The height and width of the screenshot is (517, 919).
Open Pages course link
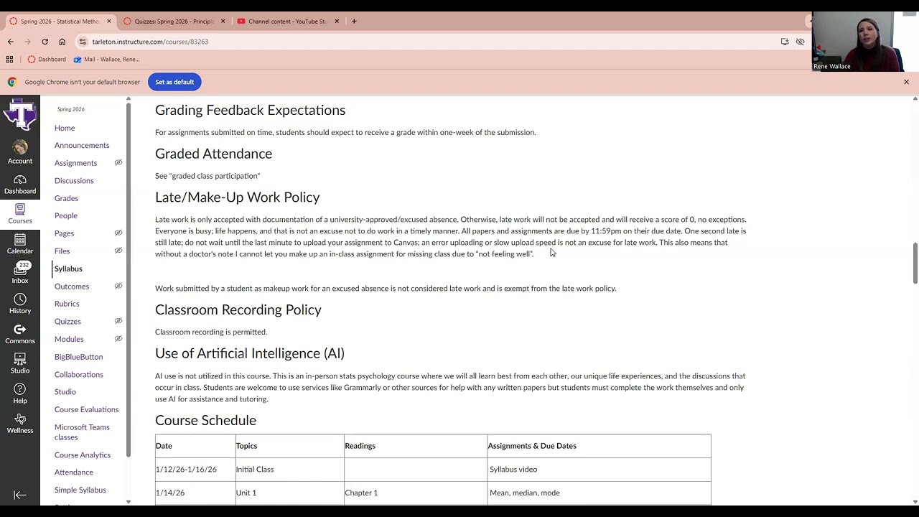coord(64,233)
